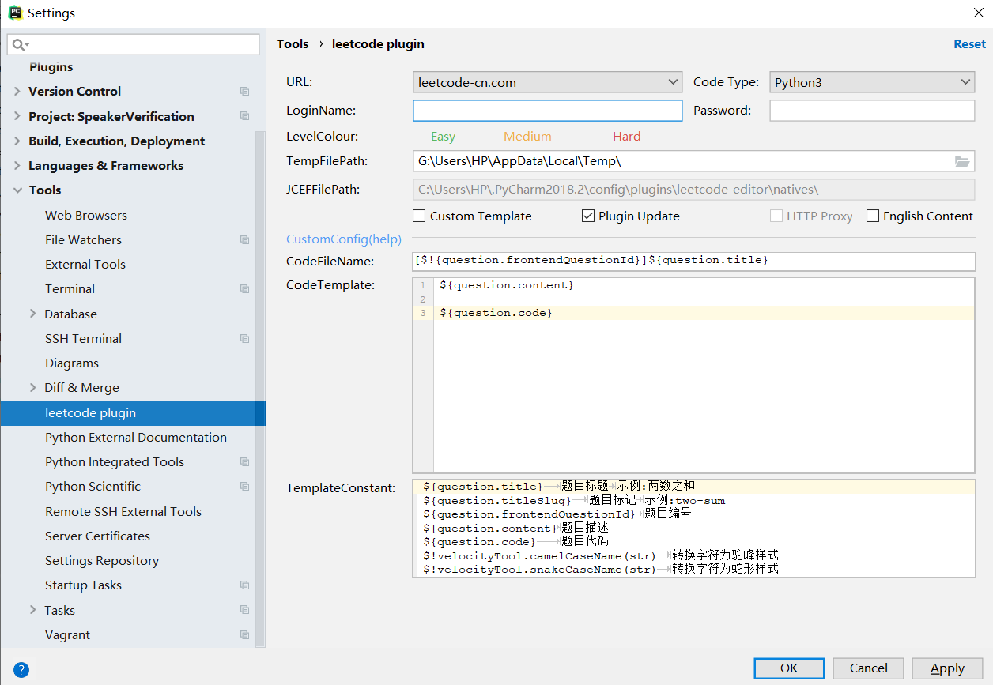
Task: Click $!velocityTool.camelCaseName(str) row
Action: 600,555
